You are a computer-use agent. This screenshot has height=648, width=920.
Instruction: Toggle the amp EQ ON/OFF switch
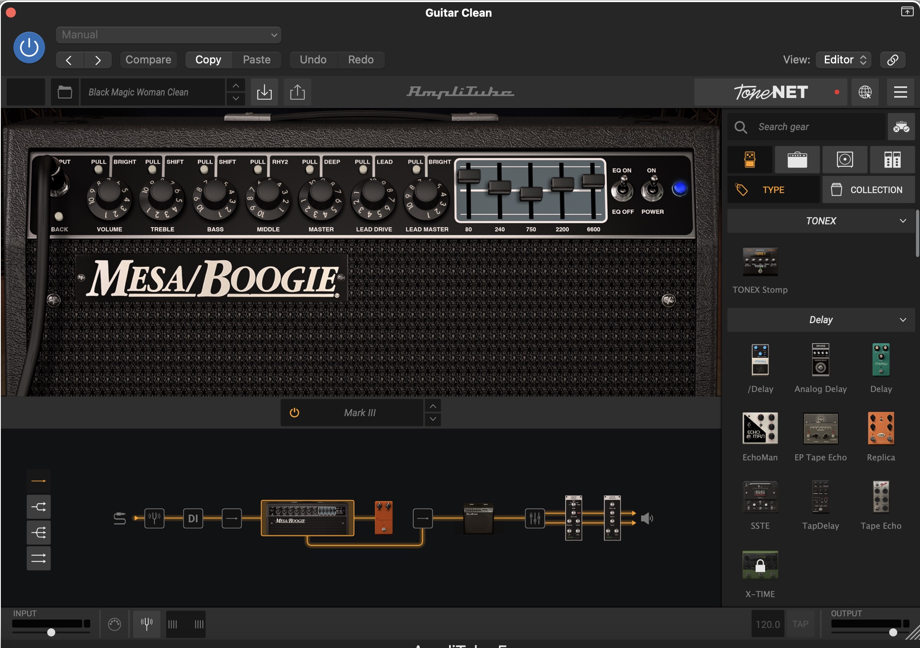622,190
